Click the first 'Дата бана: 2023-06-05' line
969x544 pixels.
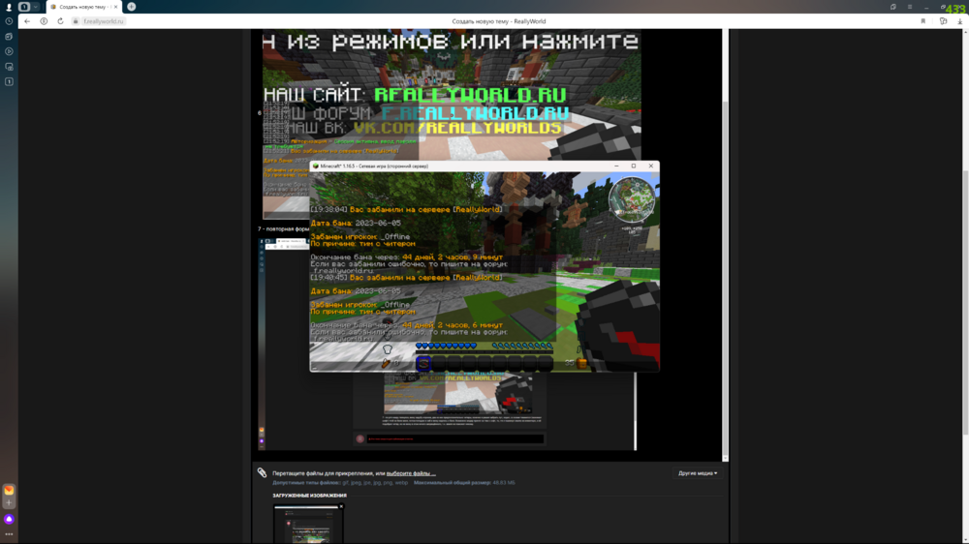point(356,223)
